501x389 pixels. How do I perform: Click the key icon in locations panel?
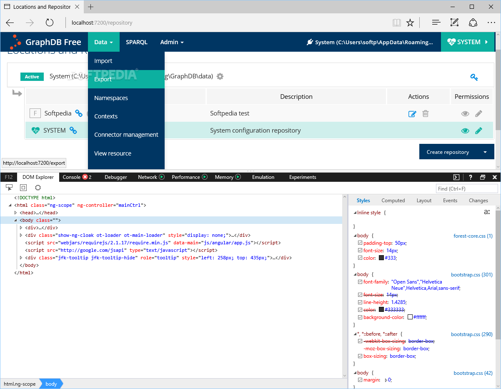(x=474, y=77)
